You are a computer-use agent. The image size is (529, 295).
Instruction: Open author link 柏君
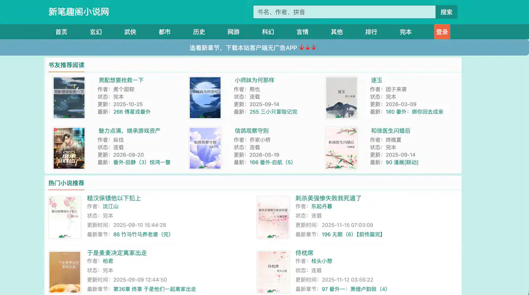108,261
